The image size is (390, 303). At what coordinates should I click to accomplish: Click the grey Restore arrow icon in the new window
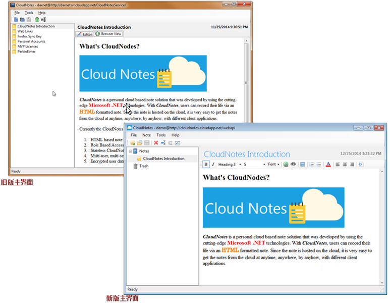171,143
